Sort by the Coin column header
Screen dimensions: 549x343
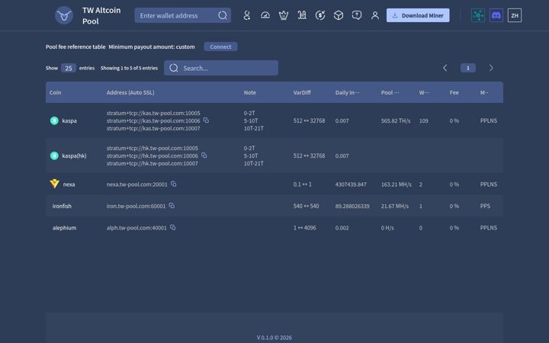56,92
